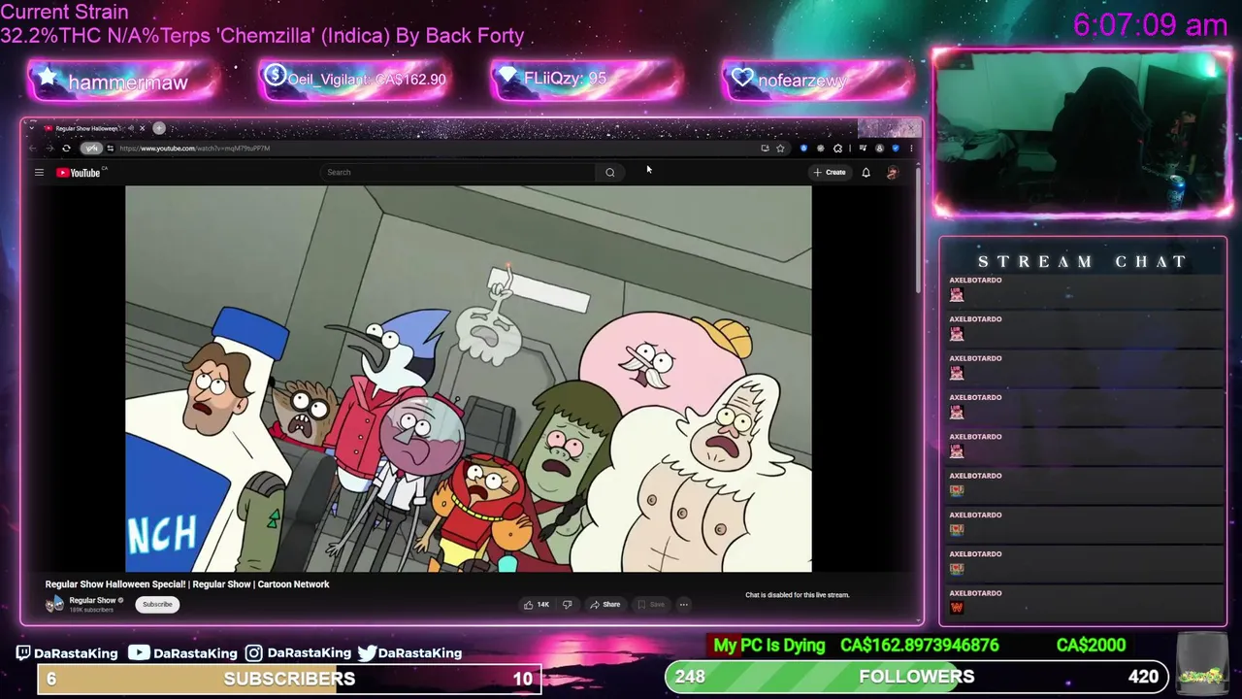Click the 'My PC Is Dying' donation goal text
Image resolution: width=1242 pixels, height=699 pixels.
(x=768, y=646)
